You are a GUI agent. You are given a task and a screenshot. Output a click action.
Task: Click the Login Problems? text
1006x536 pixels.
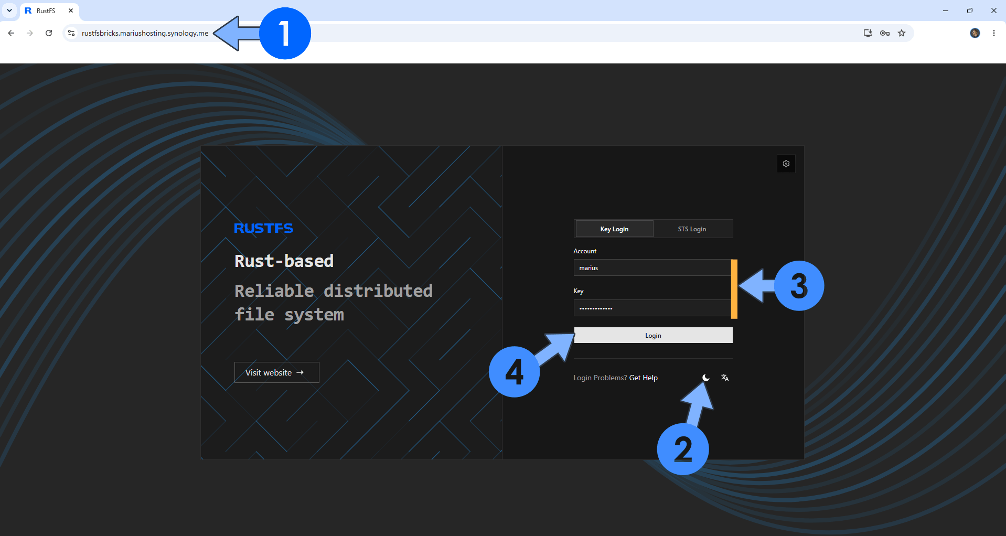pos(600,378)
